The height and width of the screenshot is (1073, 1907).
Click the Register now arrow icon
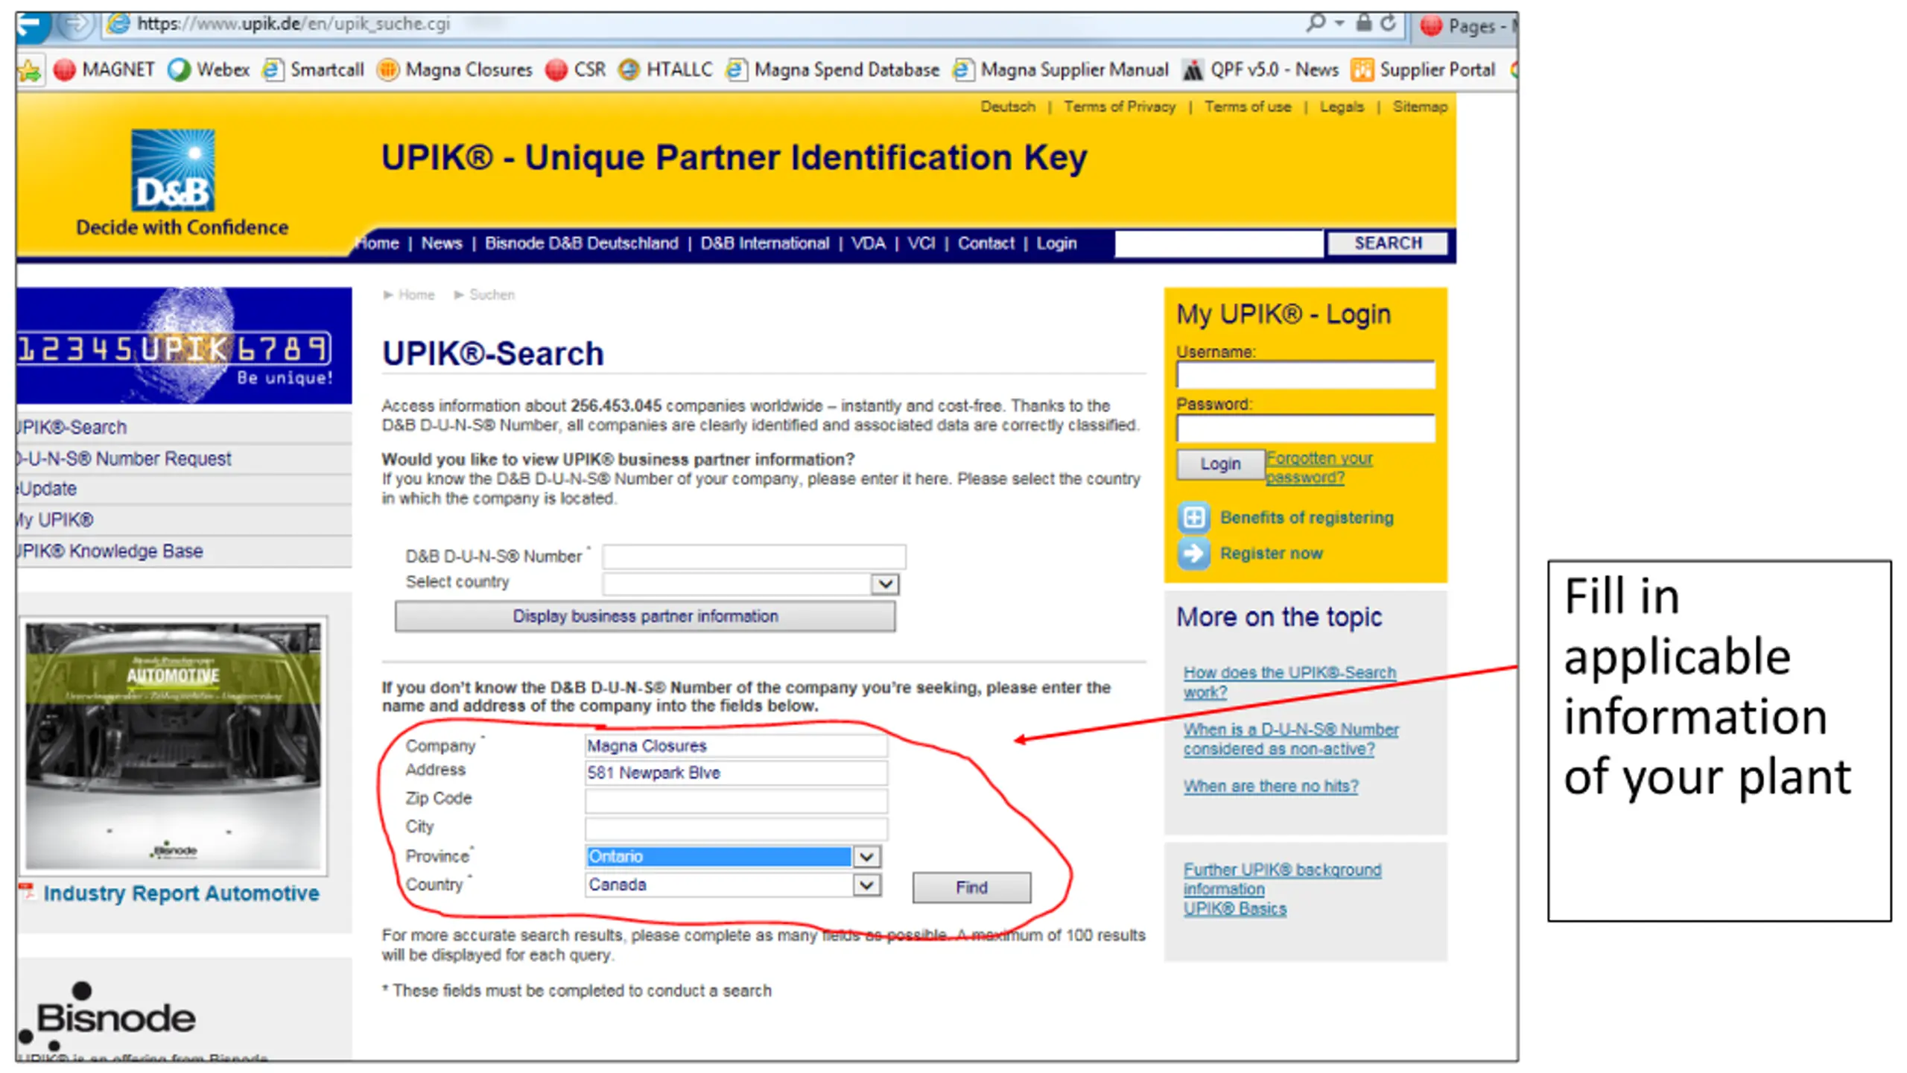pos(1193,554)
